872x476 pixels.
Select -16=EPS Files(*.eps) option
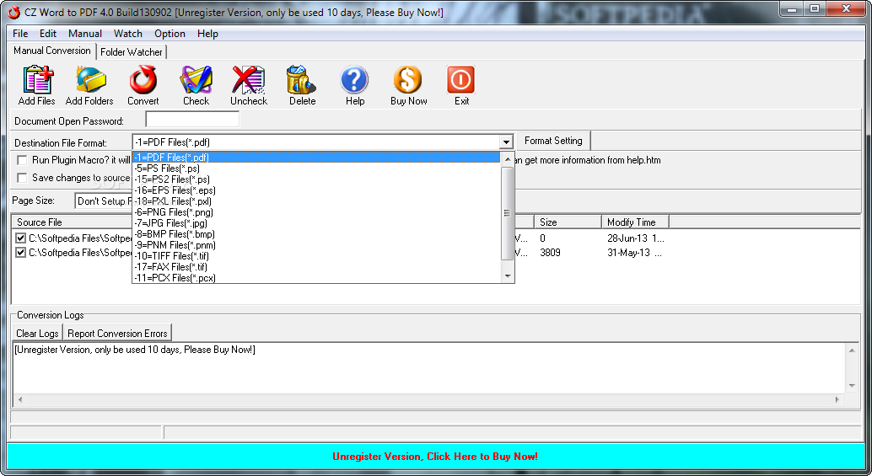316,190
